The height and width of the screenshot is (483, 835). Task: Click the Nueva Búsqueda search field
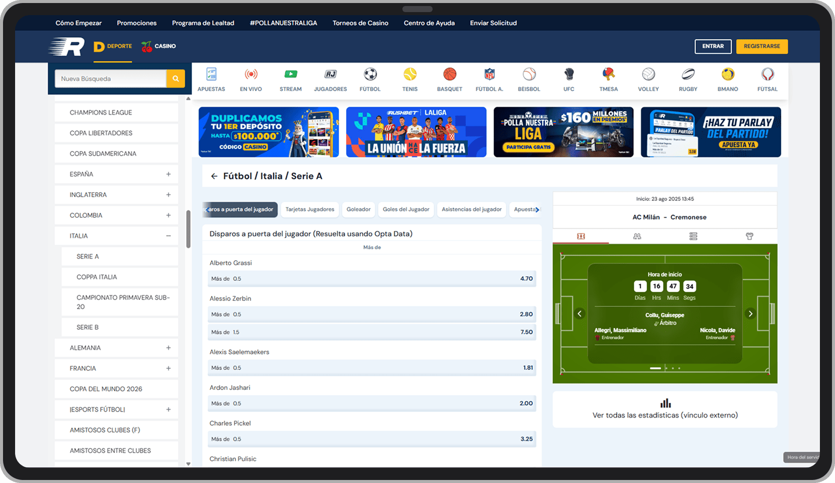pos(111,78)
